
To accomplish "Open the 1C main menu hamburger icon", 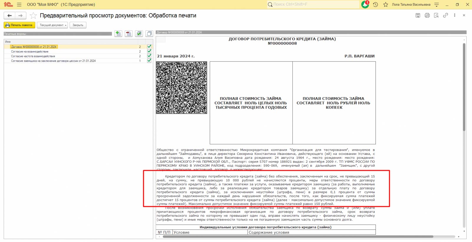I will (x=19, y=5).
